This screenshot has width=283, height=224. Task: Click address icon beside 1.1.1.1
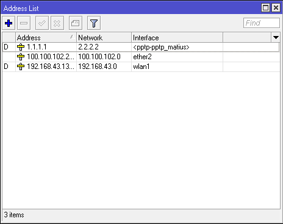tap(21, 47)
